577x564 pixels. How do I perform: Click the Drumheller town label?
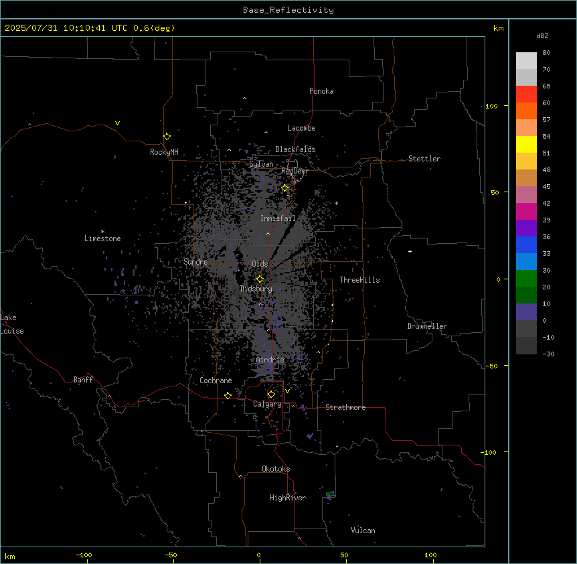[x=427, y=326]
